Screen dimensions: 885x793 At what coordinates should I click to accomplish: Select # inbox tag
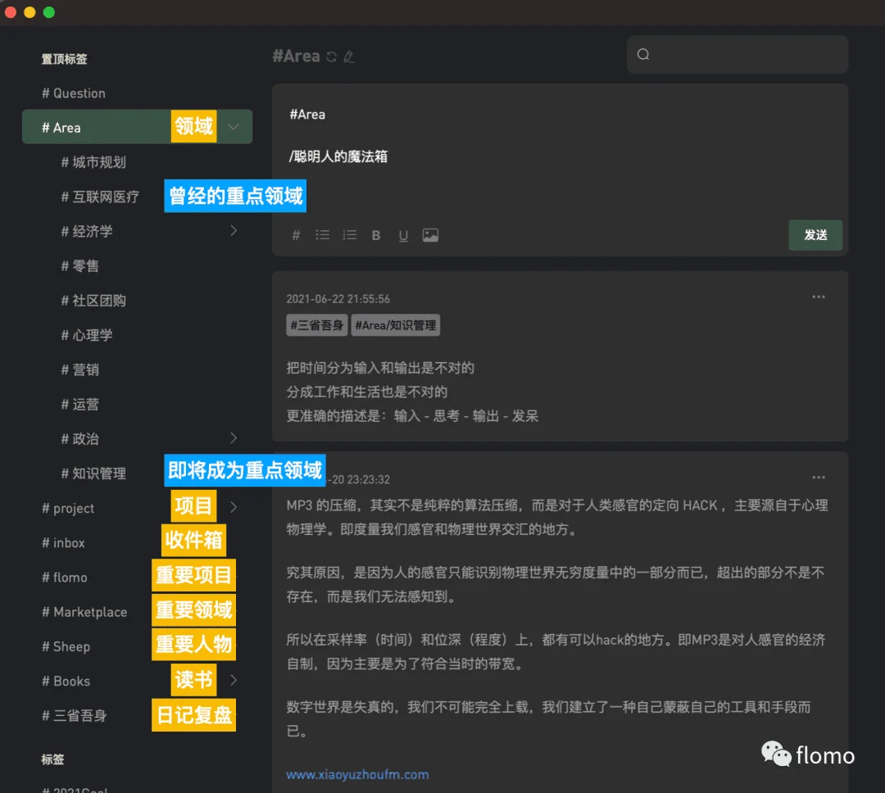pos(62,543)
